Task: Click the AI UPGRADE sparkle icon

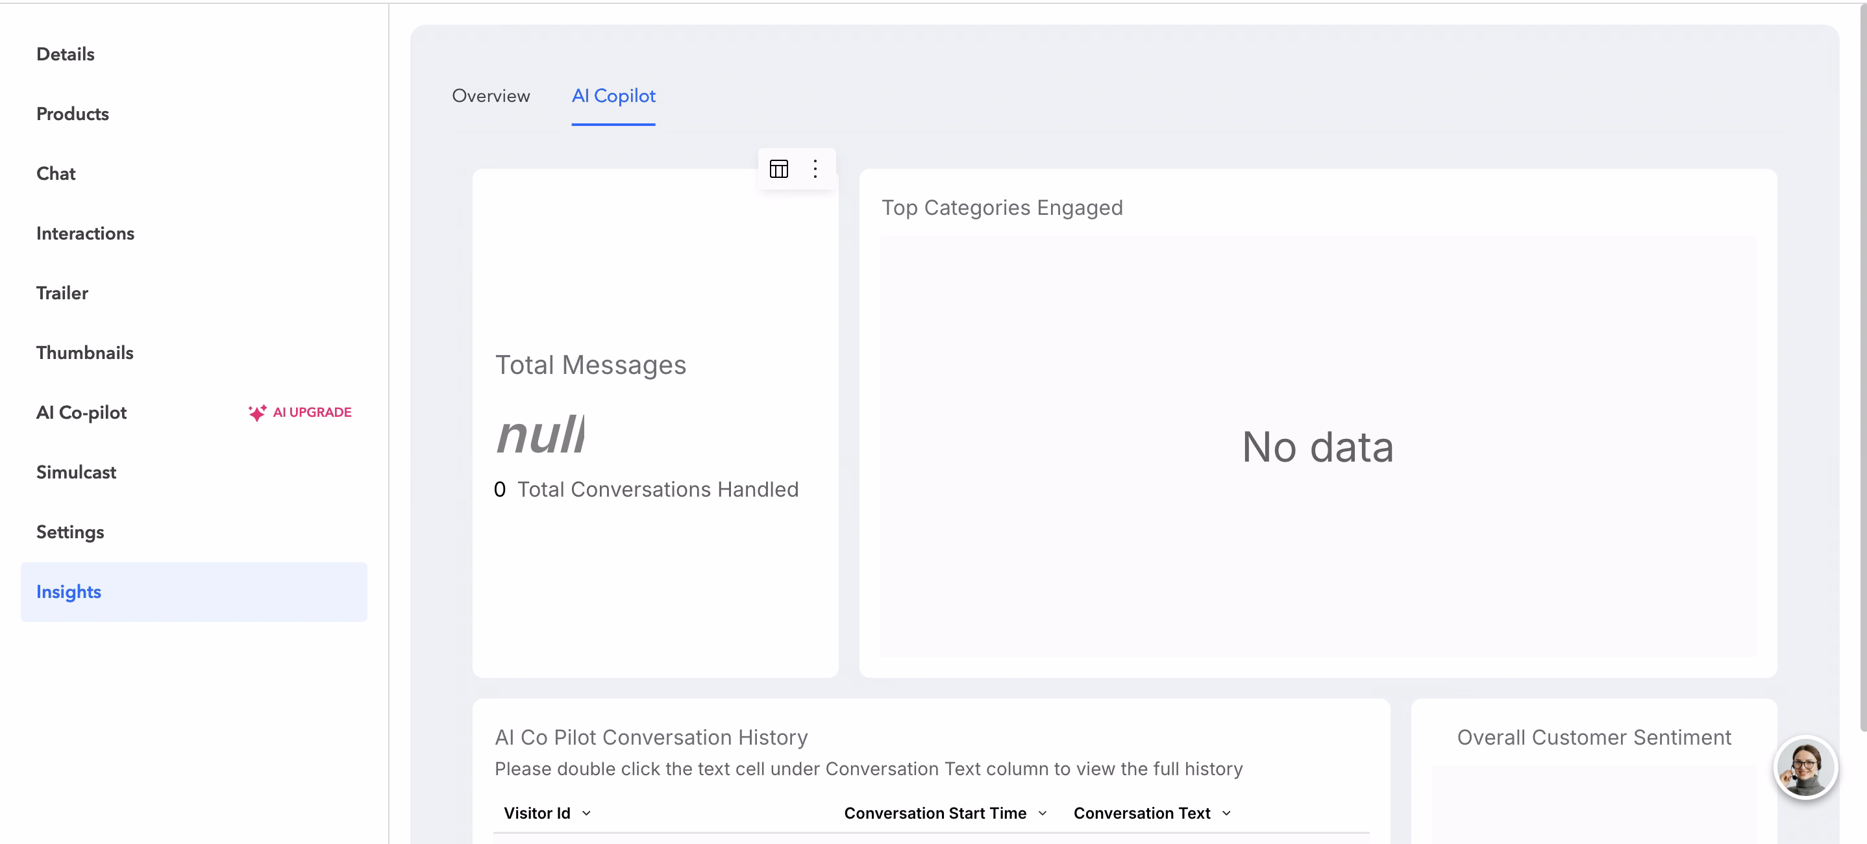Action: coord(257,412)
